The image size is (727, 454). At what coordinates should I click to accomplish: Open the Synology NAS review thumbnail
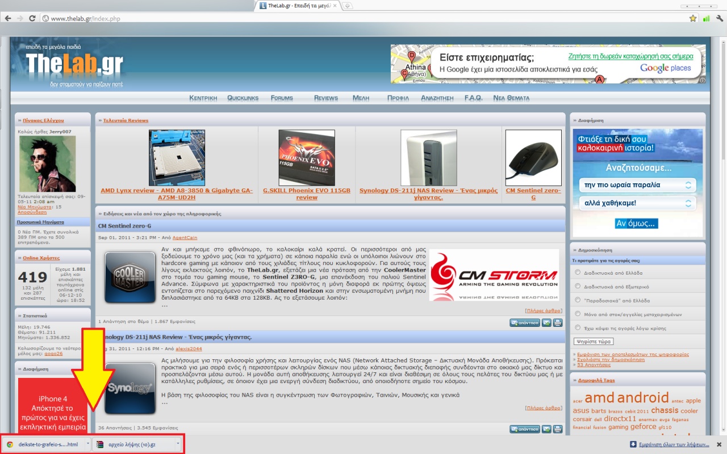click(429, 158)
